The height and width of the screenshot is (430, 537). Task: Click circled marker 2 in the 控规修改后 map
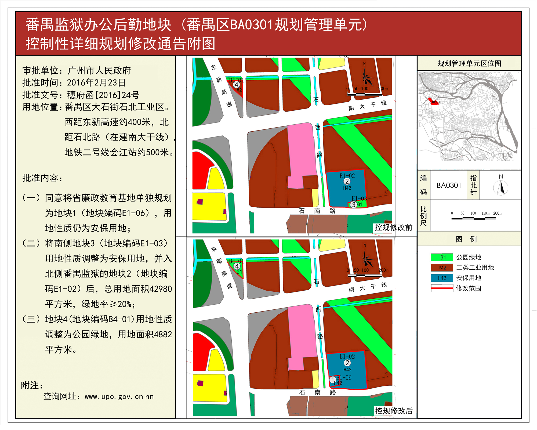(x=347, y=363)
